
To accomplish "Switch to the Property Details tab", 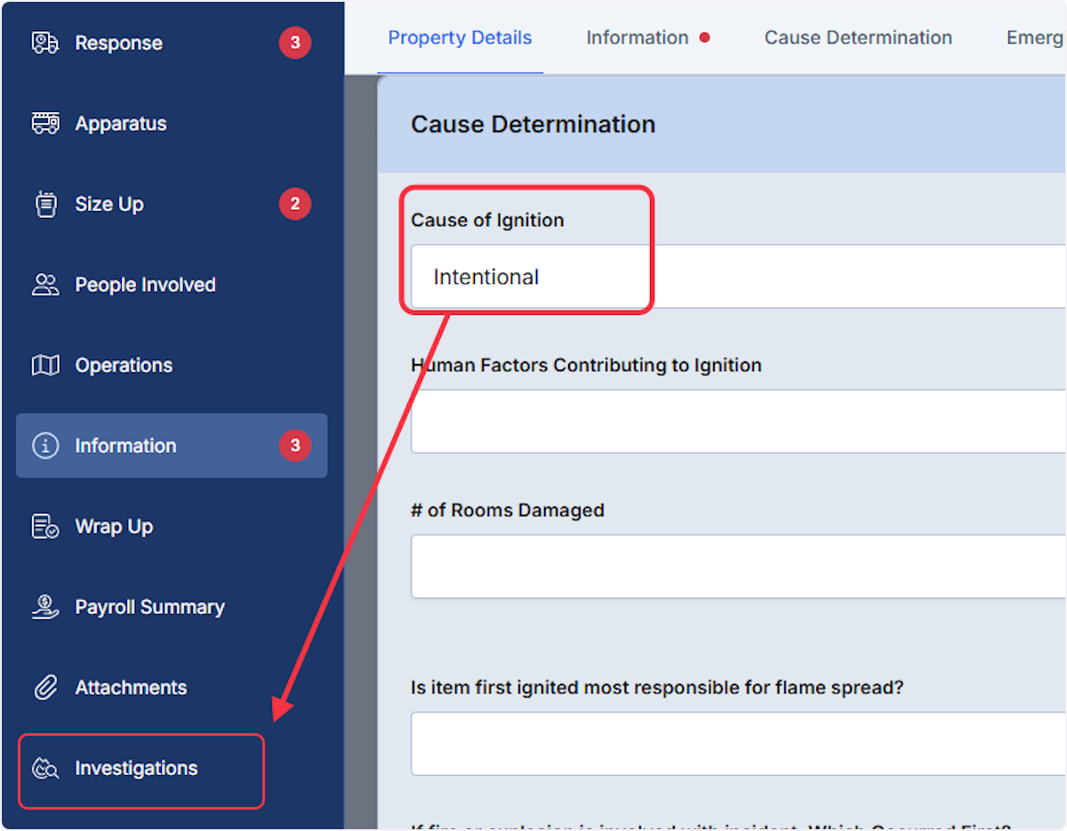I will [x=460, y=37].
